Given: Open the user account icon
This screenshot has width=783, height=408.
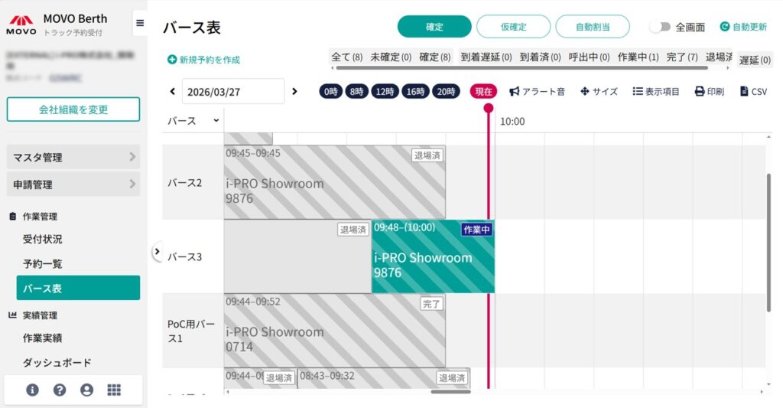Looking at the screenshot, I should (x=86, y=390).
